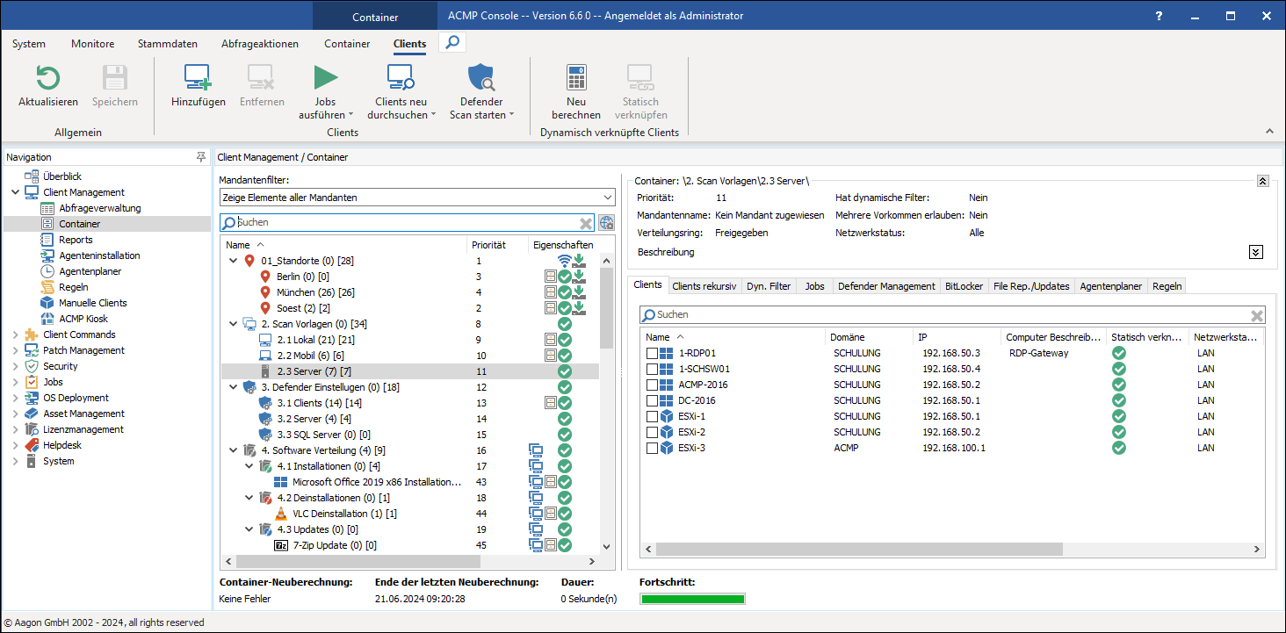
Task: Click the Speichern button
Action: coord(114,78)
